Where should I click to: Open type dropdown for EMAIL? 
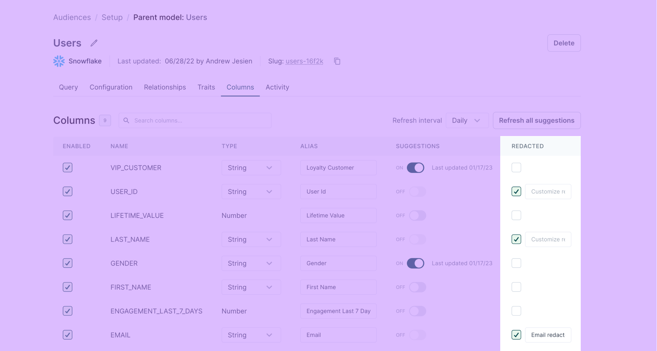(x=251, y=335)
